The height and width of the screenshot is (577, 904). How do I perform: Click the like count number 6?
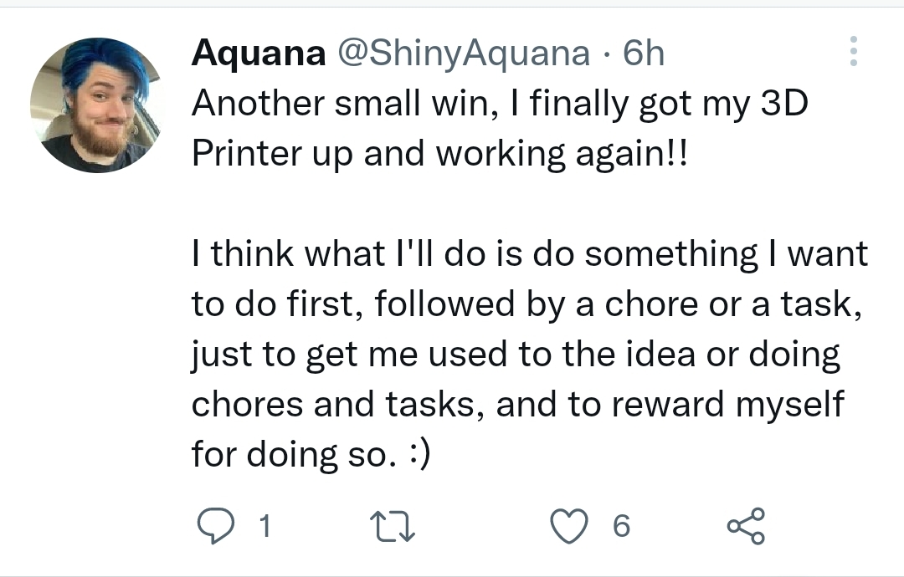coord(621,526)
